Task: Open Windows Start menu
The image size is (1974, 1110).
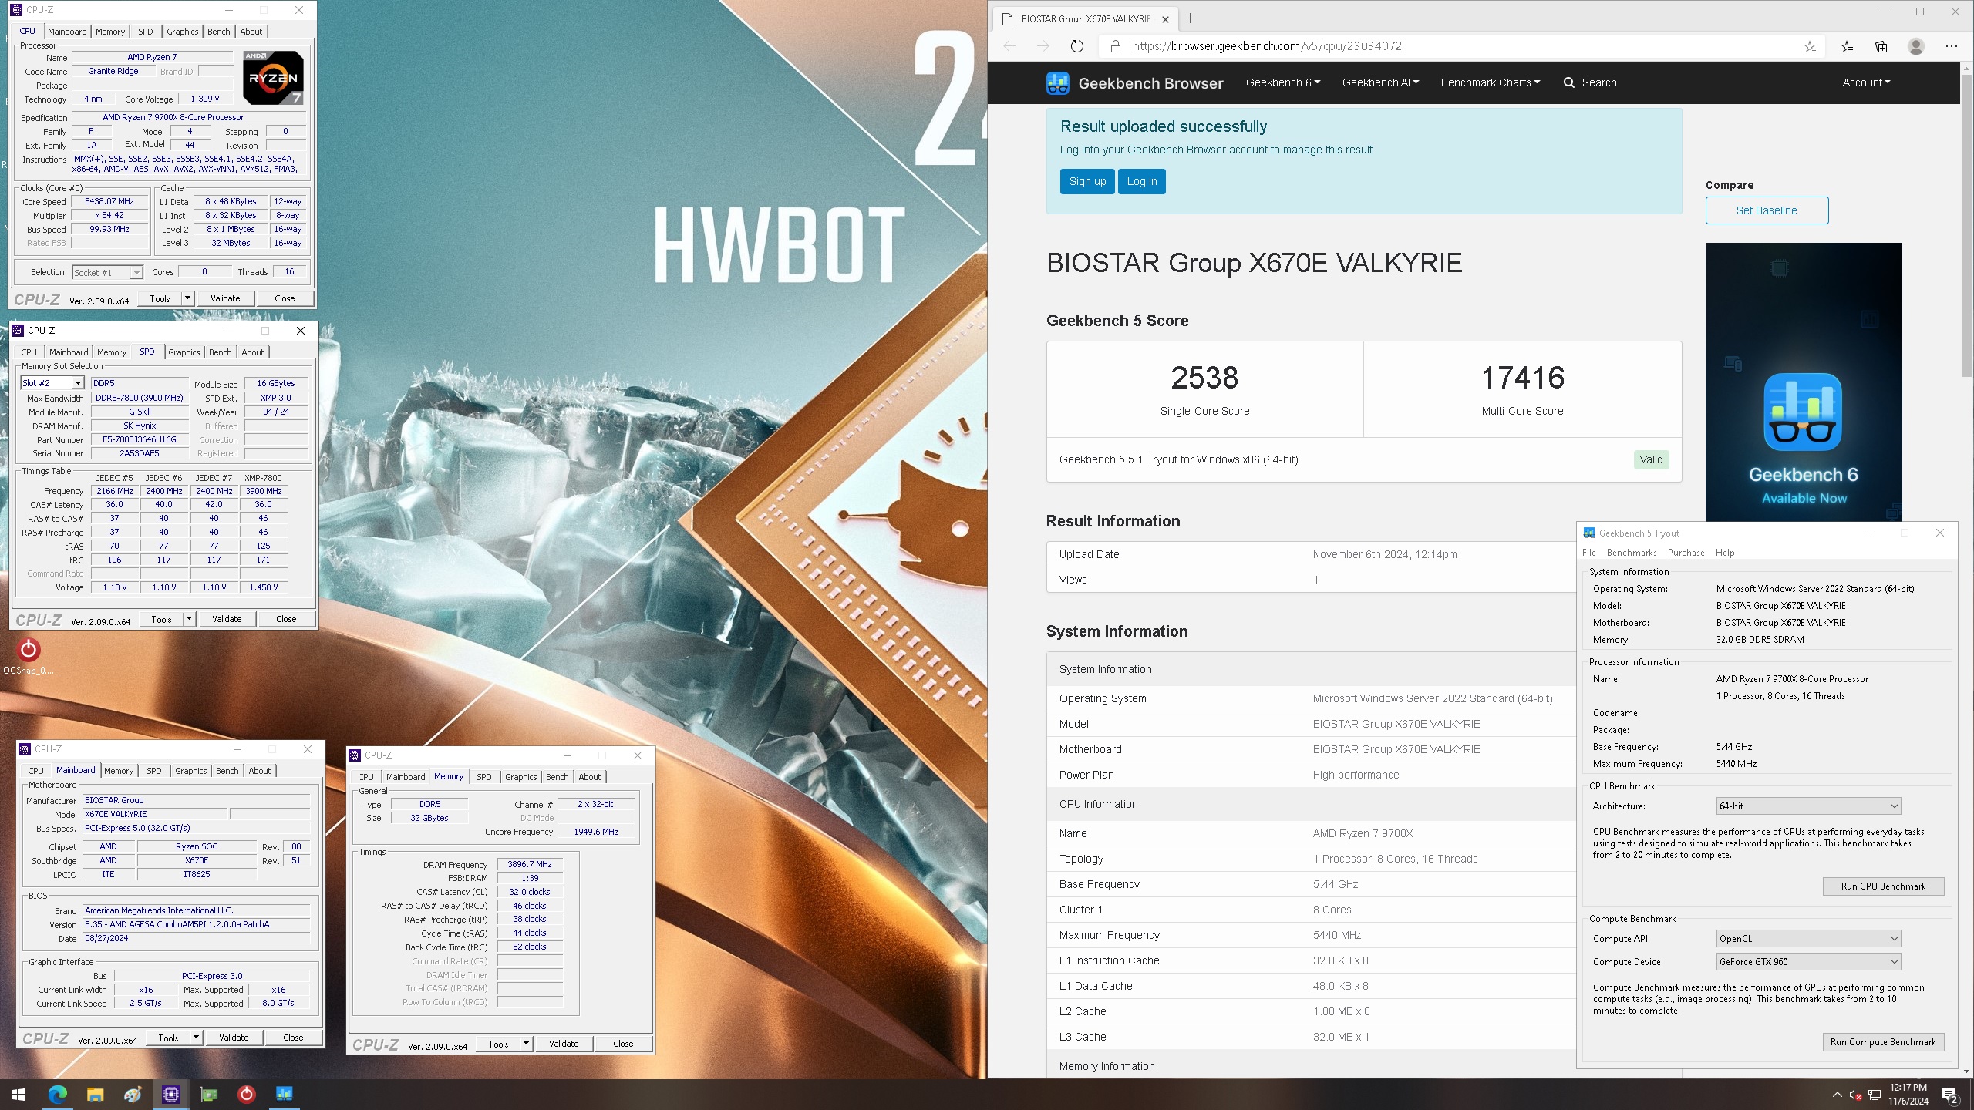Action: (19, 1094)
